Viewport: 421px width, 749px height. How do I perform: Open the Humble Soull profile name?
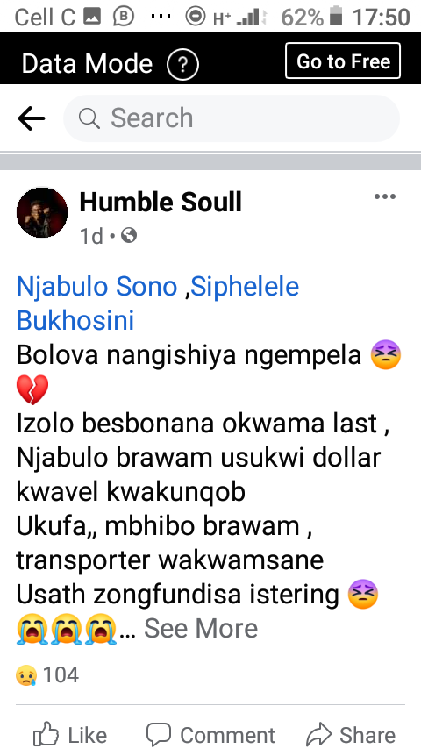tap(161, 202)
